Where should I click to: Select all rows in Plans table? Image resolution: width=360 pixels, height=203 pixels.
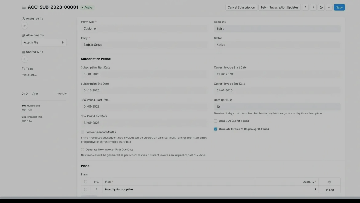click(x=86, y=182)
